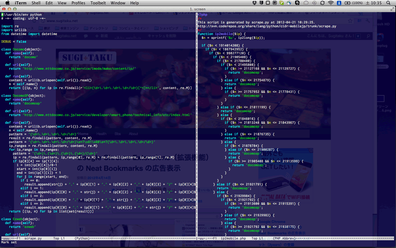Open the Dropbox menu bar icon

(254, 3)
